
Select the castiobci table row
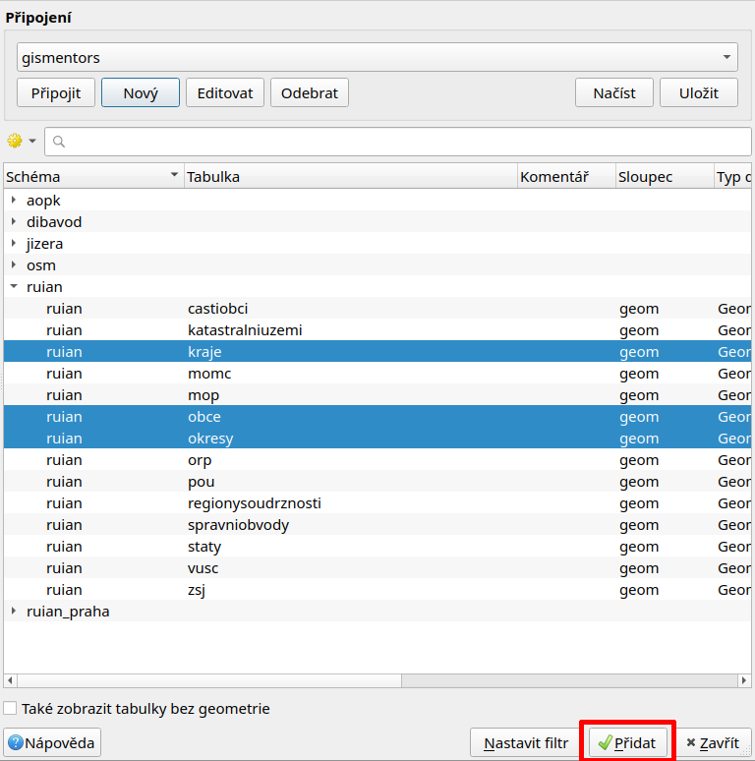click(x=377, y=308)
